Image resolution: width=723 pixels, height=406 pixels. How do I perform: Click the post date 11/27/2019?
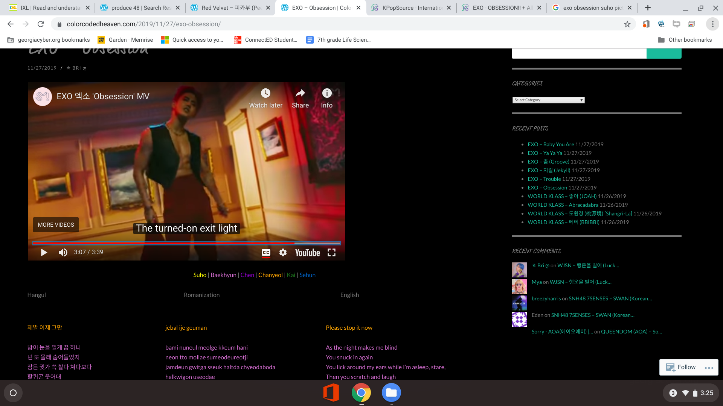(42, 68)
